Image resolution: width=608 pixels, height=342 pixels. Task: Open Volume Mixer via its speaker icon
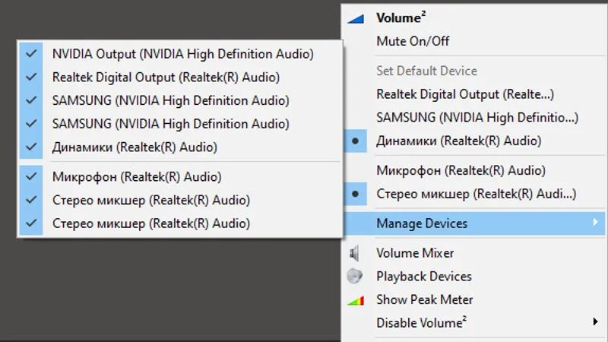click(x=355, y=253)
